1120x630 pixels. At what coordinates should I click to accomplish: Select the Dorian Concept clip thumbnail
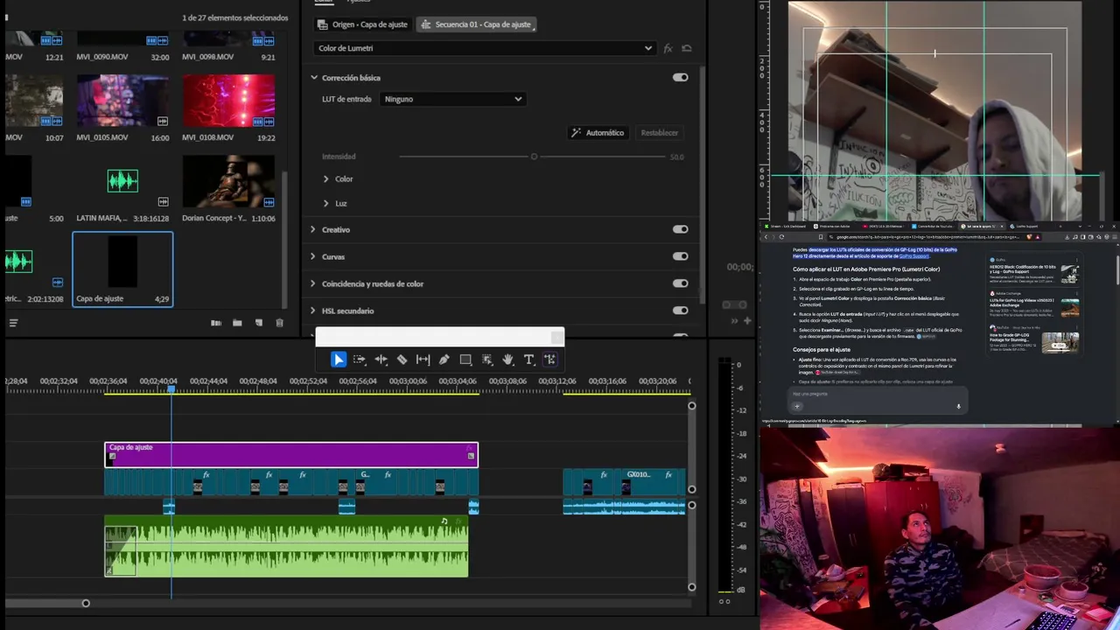coord(228,182)
